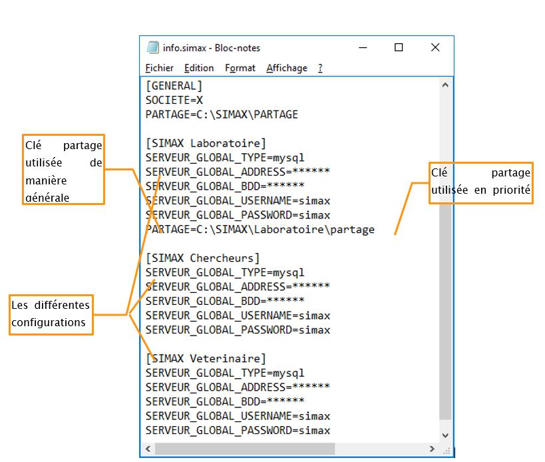545x462 pixels.
Task: Open the Format menu
Action: [240, 68]
